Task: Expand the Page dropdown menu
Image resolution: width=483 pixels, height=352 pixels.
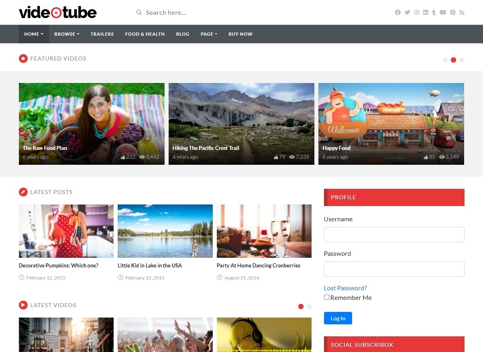Action: (209, 34)
